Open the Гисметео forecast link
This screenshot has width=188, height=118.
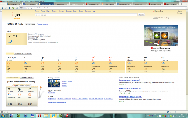52,93
